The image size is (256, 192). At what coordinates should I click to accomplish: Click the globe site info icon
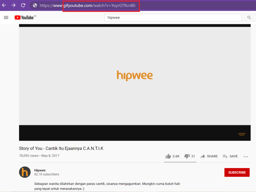pos(35,5)
